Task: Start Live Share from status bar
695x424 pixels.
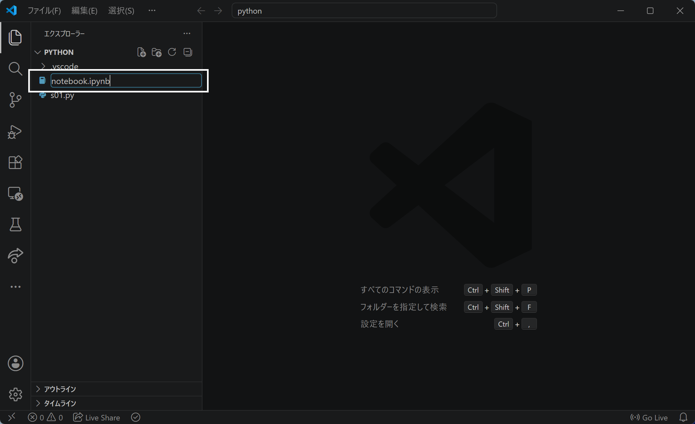Action: click(96, 418)
